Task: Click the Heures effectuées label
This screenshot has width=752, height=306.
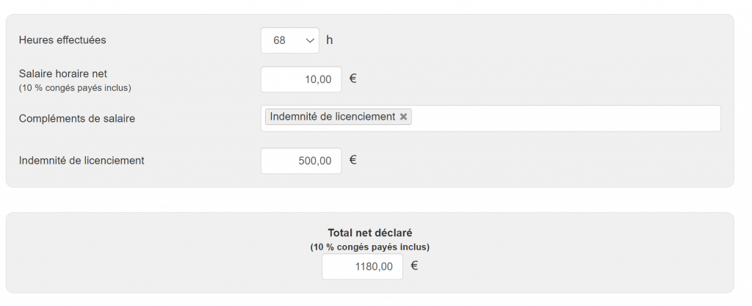Action: pyautogui.click(x=62, y=40)
